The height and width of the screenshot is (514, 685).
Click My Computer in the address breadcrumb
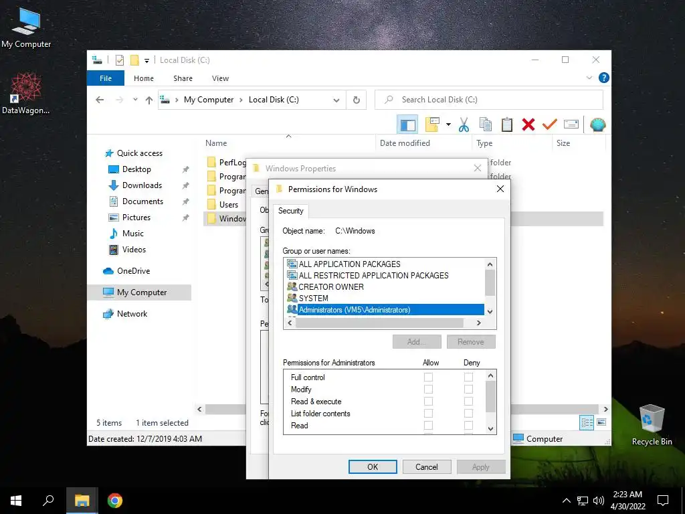click(x=209, y=100)
